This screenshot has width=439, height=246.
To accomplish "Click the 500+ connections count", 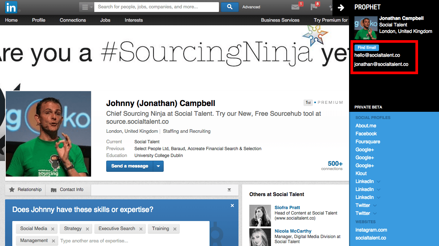I will tap(332, 165).
